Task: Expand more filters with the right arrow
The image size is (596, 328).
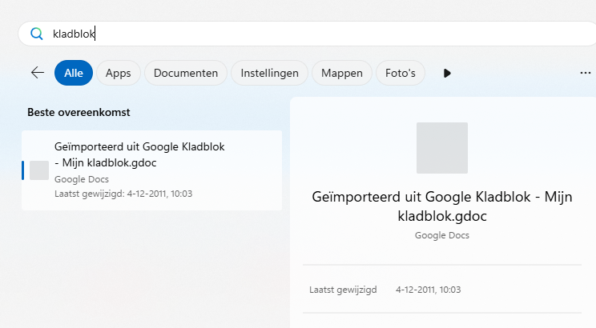Action: [x=447, y=73]
